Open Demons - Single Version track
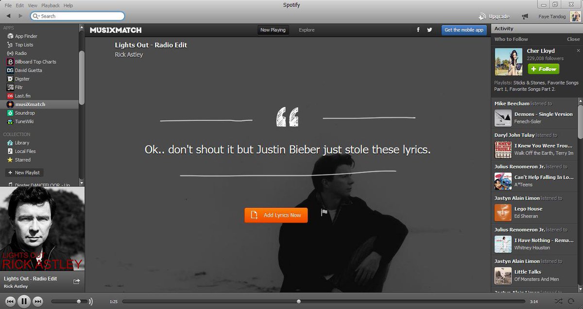 tap(543, 114)
